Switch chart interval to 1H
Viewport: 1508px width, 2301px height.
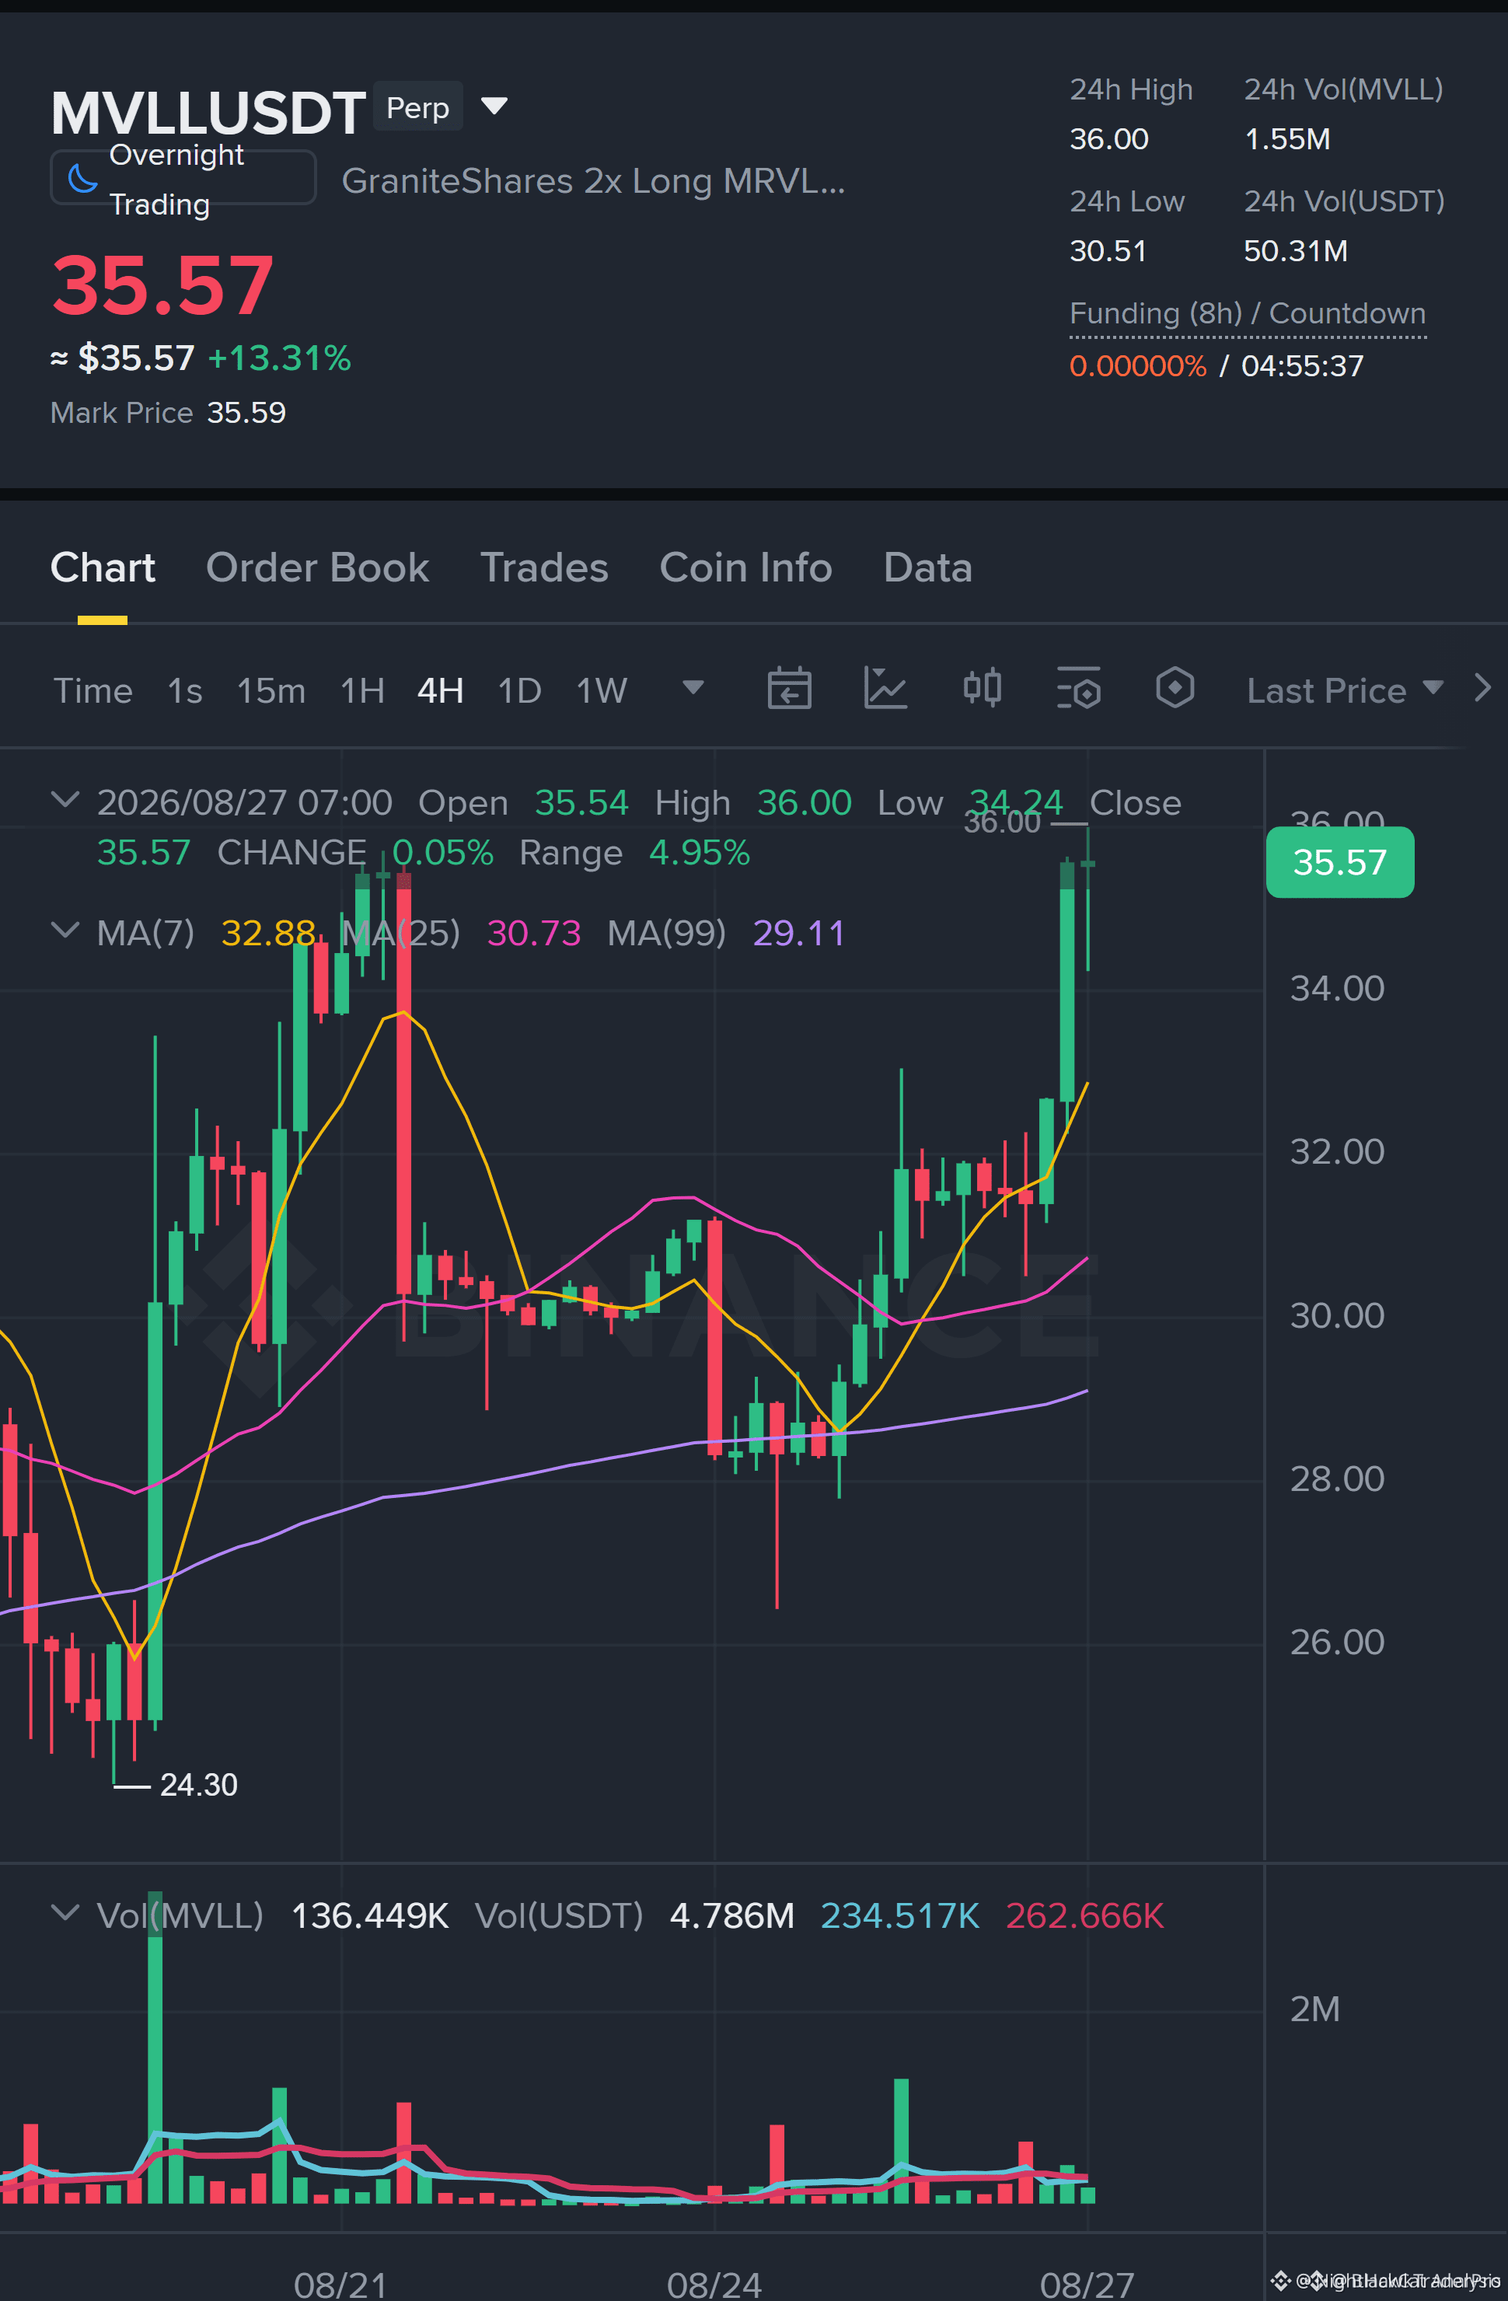[x=362, y=691]
